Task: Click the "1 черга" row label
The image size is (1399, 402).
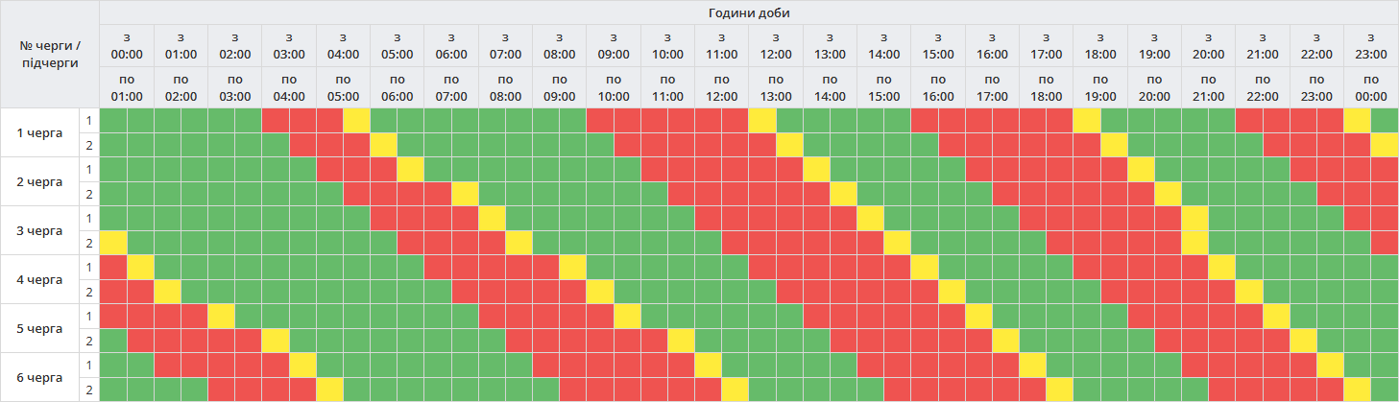Action: coord(40,132)
